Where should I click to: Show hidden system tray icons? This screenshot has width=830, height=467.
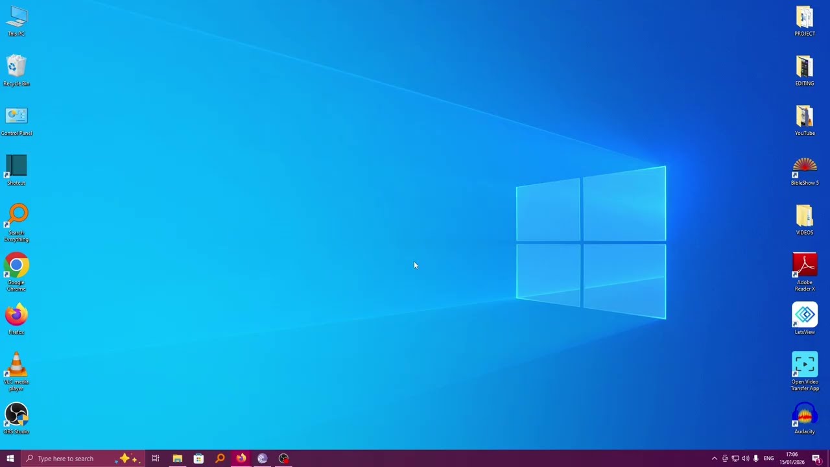715,459
